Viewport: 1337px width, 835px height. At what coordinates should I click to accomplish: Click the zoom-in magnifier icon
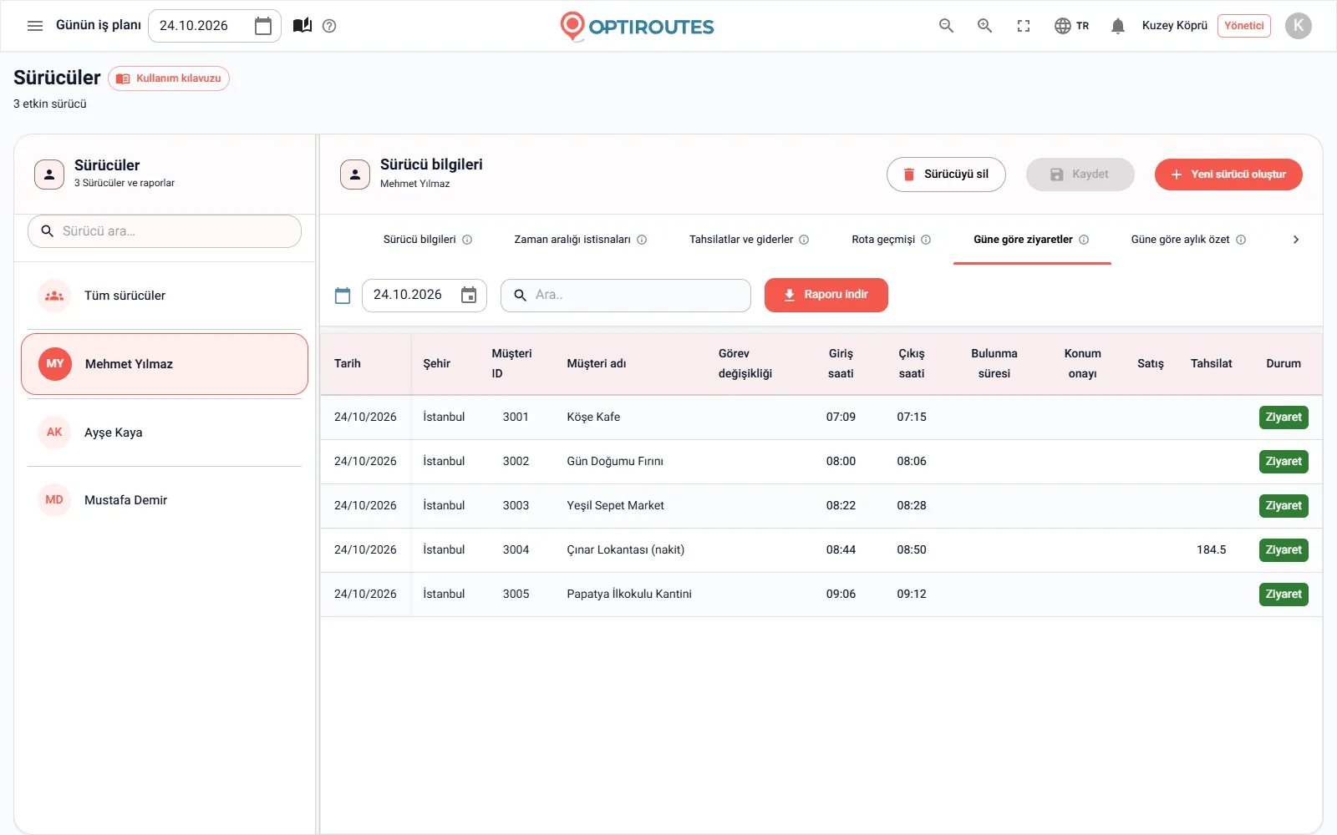click(x=984, y=26)
